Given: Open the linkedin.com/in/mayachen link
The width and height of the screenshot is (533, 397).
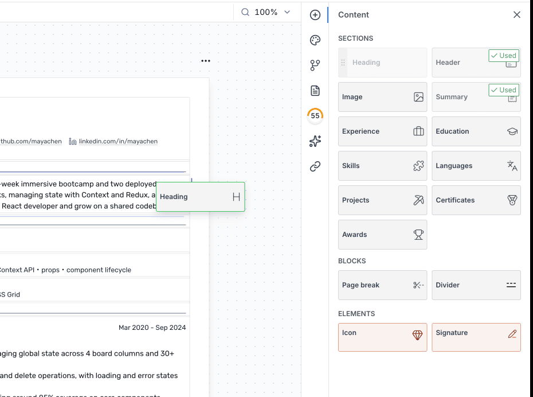Looking at the screenshot, I should click(x=118, y=141).
